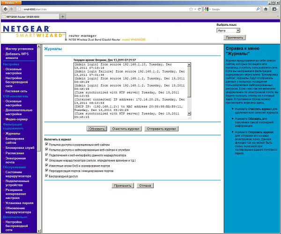
Task: Open Добавить WPS клиента menu item
Action: (17, 56)
